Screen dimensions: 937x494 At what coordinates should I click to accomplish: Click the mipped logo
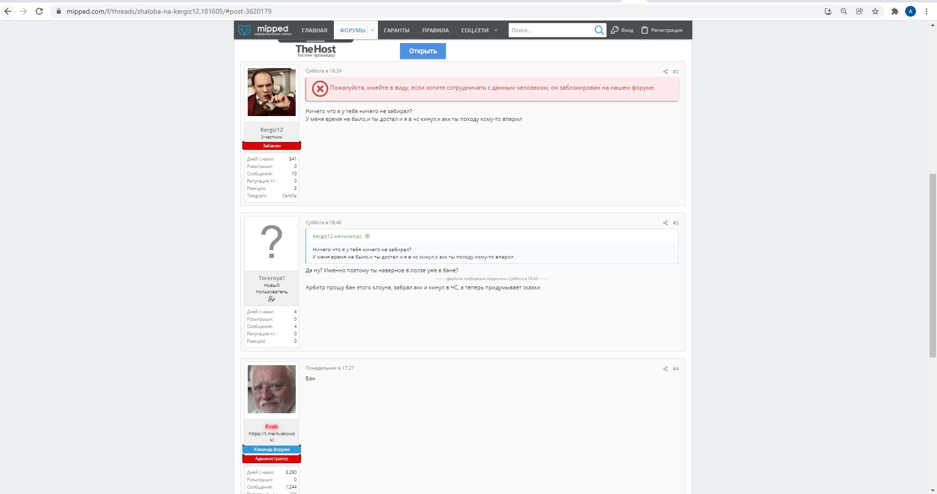[265, 30]
